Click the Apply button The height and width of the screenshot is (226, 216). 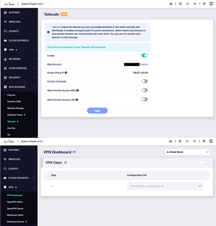pos(97,111)
